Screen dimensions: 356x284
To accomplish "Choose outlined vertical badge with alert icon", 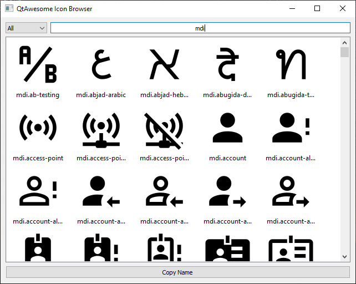I will 164,248.
